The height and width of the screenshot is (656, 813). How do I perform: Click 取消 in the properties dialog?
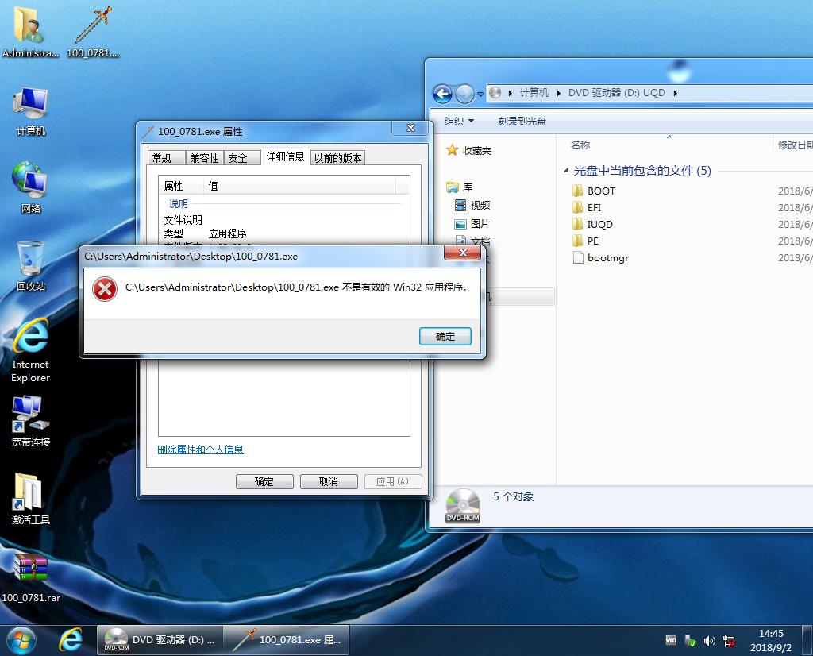pyautogui.click(x=329, y=482)
